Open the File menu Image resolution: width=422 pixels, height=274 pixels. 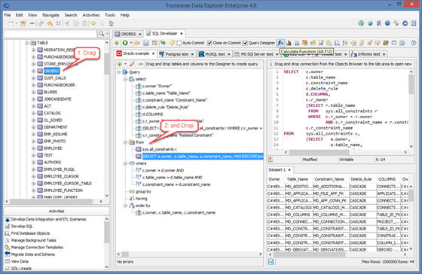coord(8,15)
